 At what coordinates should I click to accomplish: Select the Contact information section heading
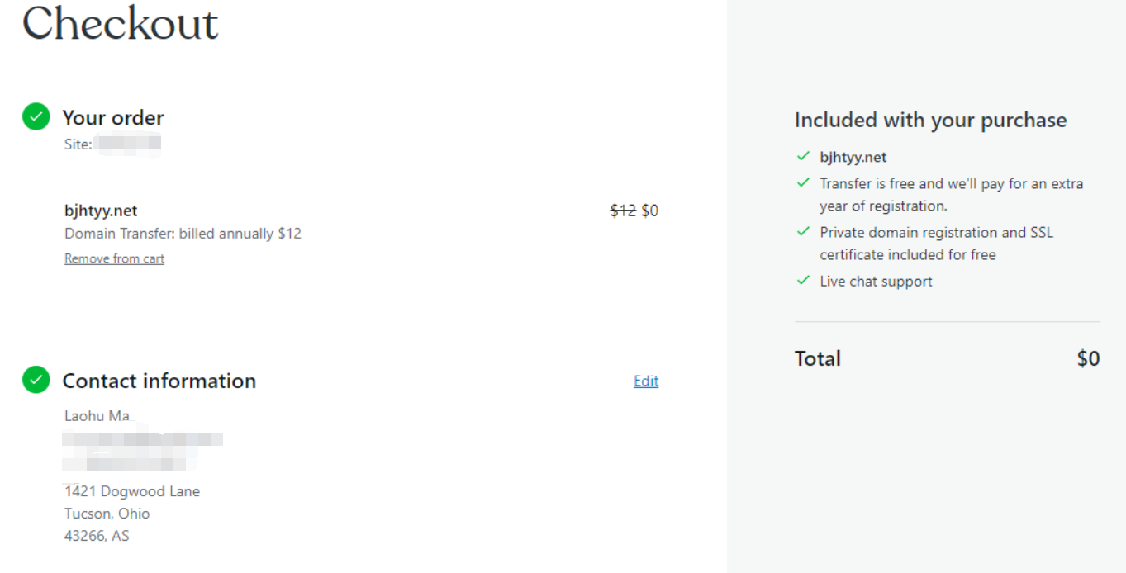159,381
